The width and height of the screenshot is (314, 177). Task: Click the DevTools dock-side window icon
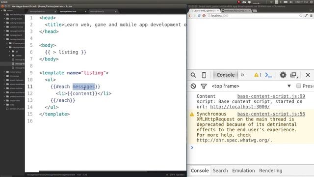(294, 75)
